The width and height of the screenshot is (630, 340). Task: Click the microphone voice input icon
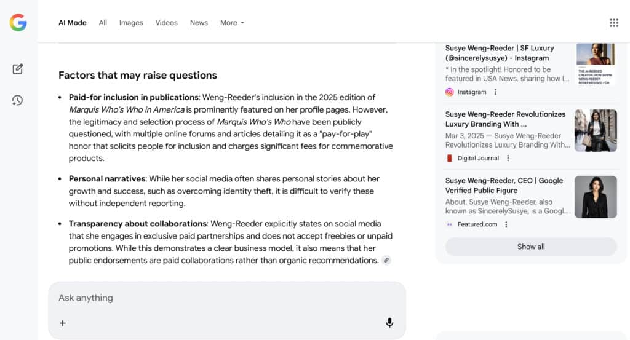pyautogui.click(x=389, y=323)
